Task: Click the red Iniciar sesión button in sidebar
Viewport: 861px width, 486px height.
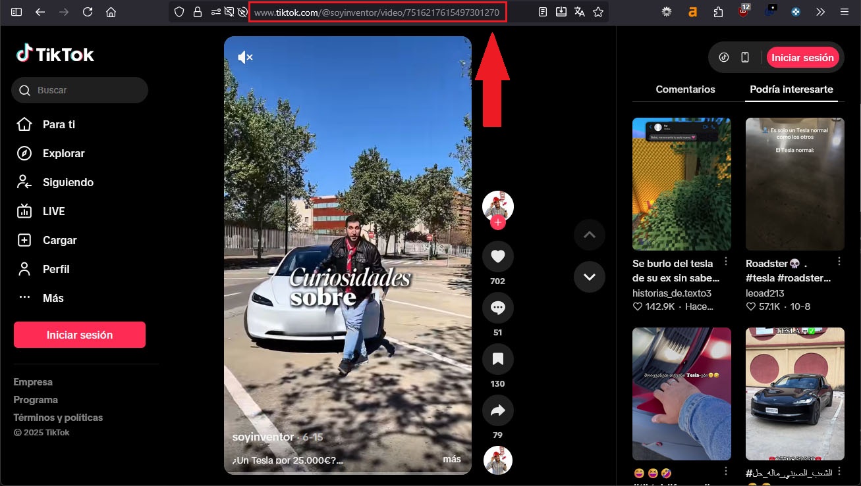Action: pos(80,335)
